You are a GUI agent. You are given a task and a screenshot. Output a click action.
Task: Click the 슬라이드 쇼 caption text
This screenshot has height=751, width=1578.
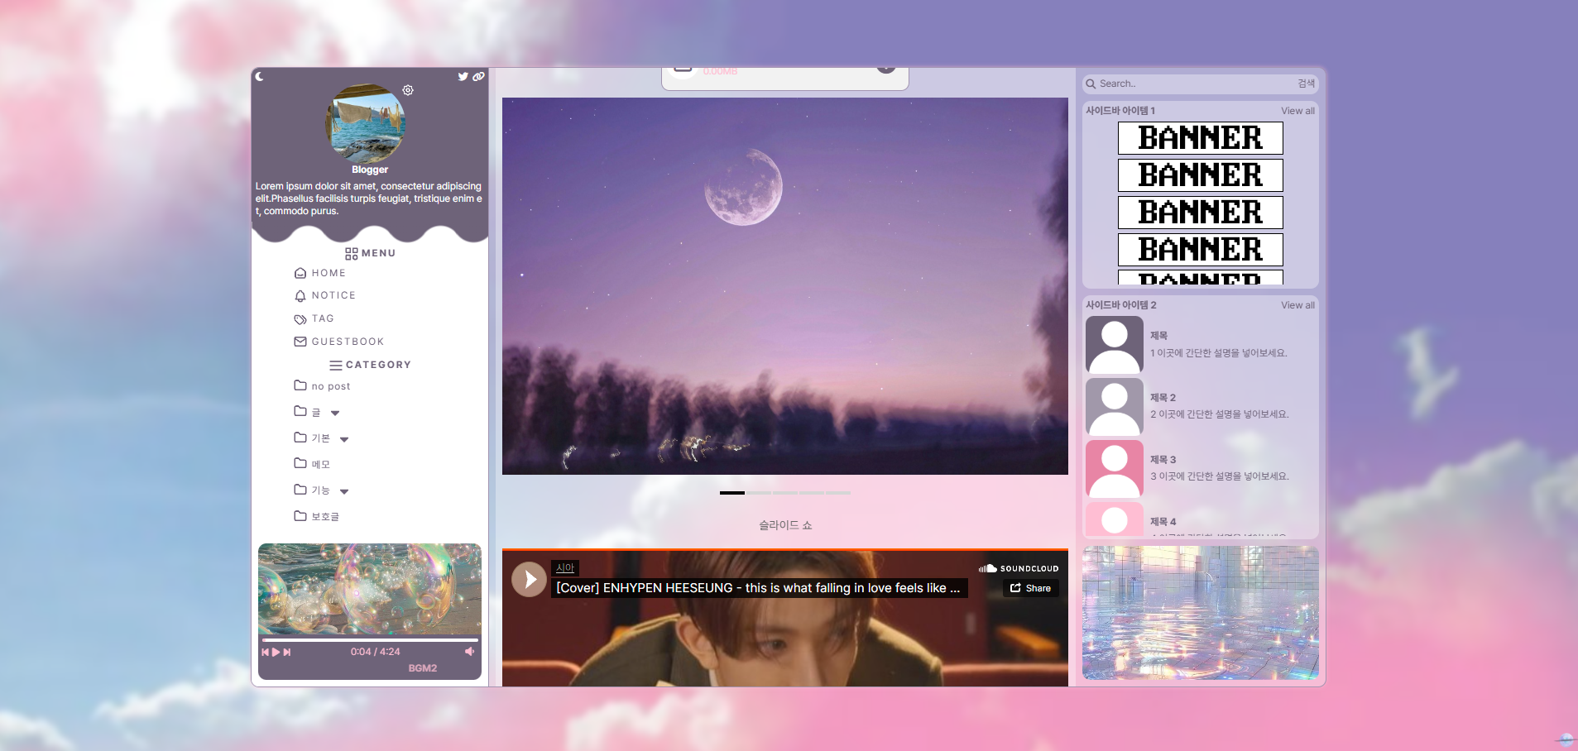[785, 525]
